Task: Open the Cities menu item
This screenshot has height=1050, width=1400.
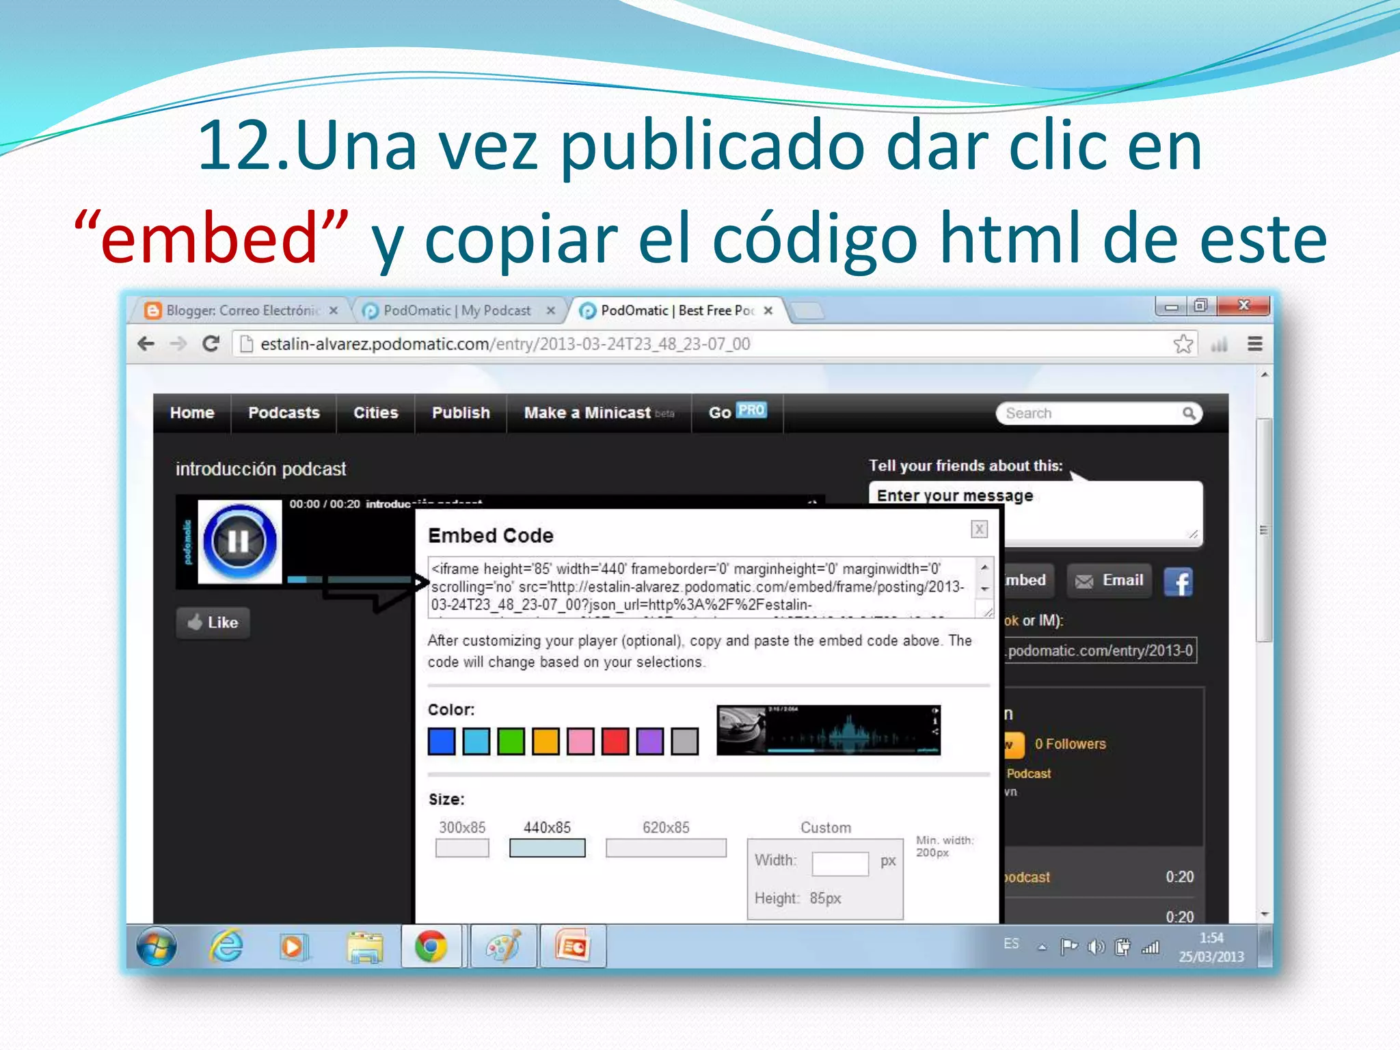Action: point(375,413)
